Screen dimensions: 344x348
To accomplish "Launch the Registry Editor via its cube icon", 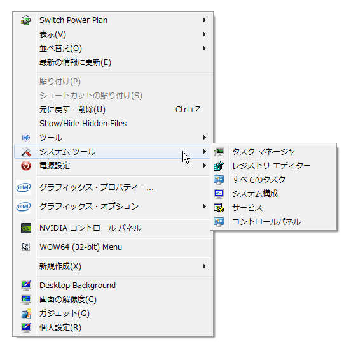I will (x=219, y=166).
